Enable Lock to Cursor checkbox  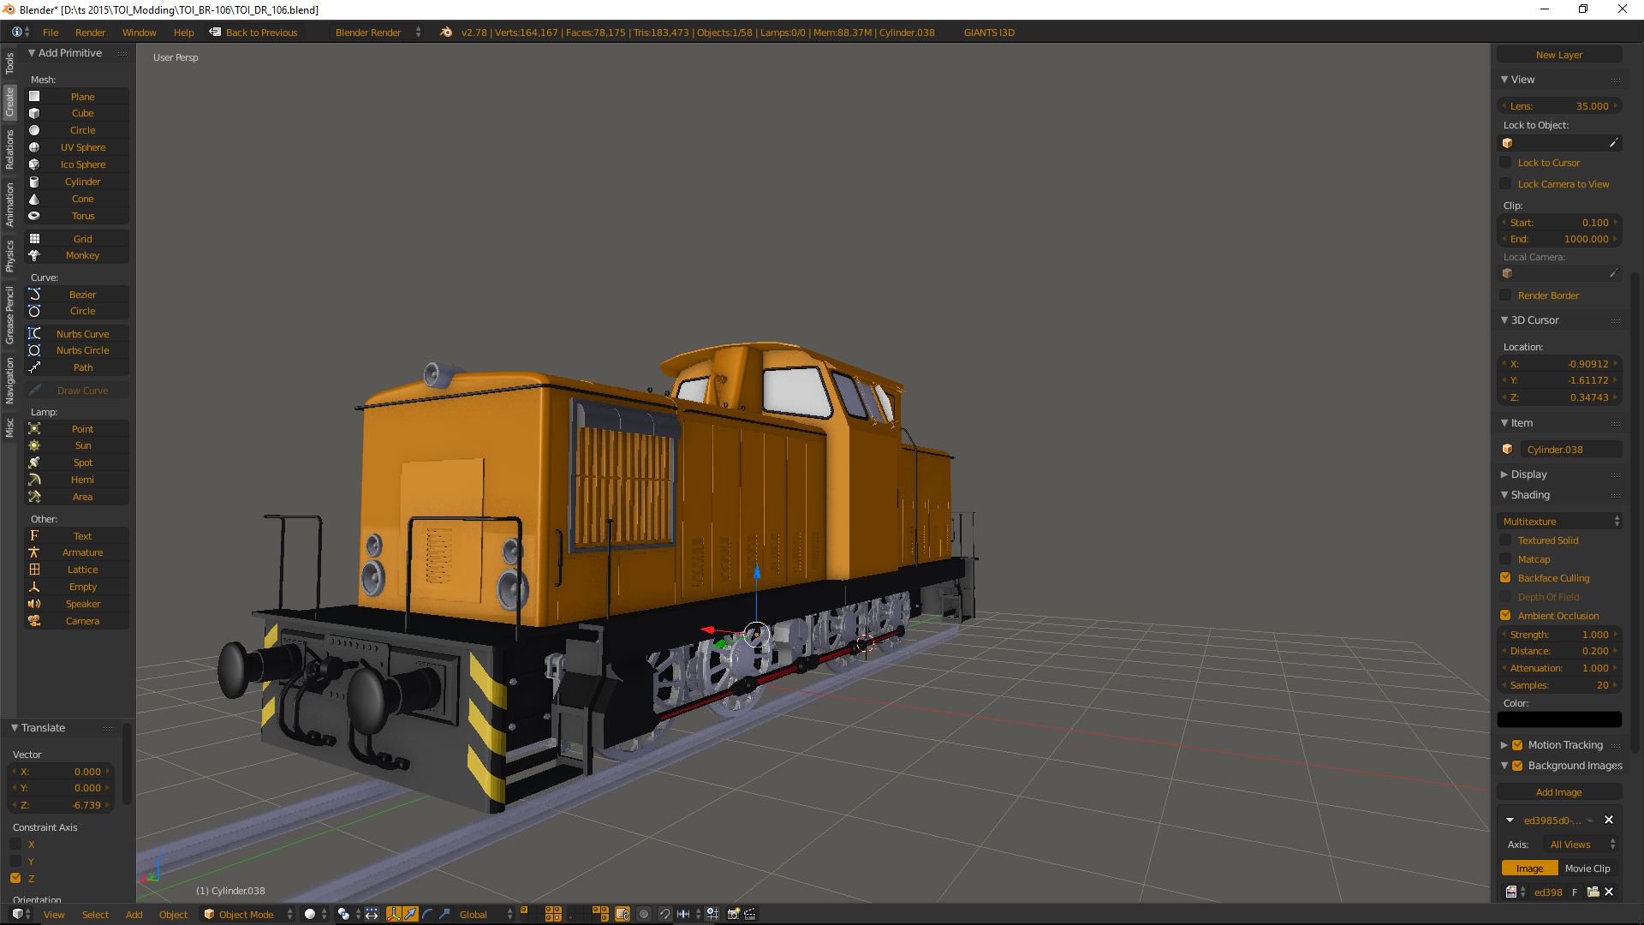point(1505,163)
